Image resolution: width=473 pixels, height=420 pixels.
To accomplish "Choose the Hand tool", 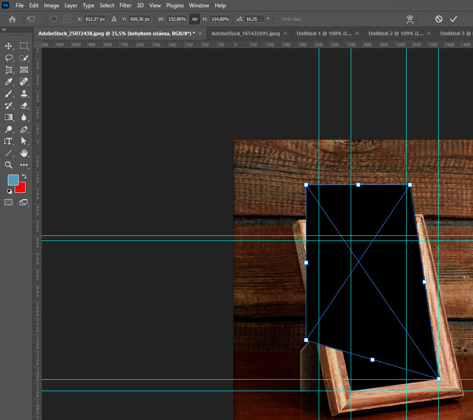I will 24,153.
